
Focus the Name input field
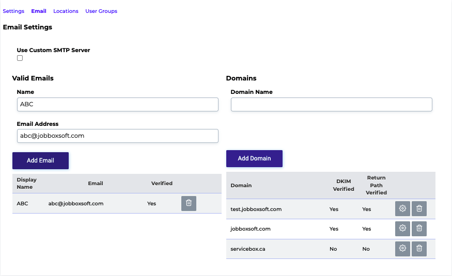[x=118, y=105]
